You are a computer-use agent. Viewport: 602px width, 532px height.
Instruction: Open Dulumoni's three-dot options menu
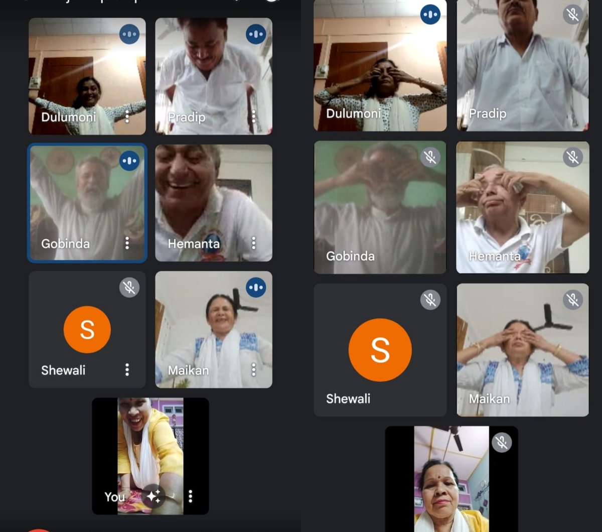click(127, 117)
